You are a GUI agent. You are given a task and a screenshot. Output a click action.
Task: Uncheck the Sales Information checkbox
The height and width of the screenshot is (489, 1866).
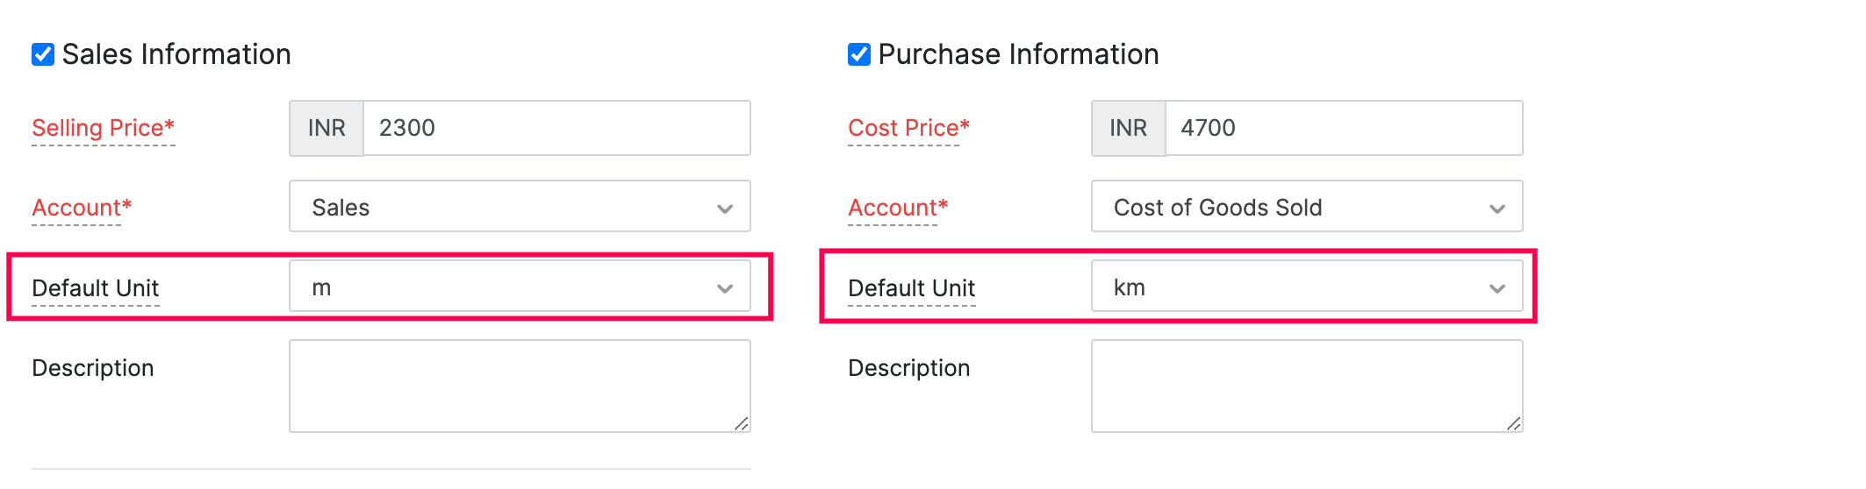(x=43, y=54)
